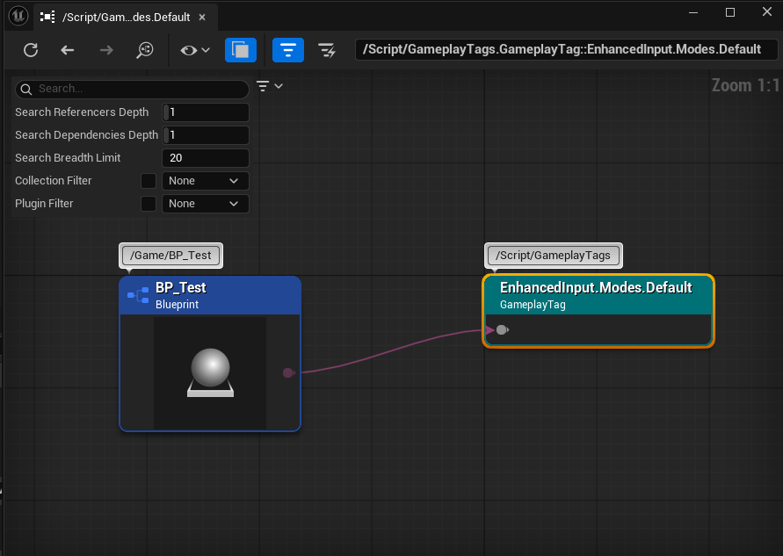Open the Collection Filter None dropdown
Image resolution: width=783 pixels, height=556 pixels.
pyautogui.click(x=205, y=181)
